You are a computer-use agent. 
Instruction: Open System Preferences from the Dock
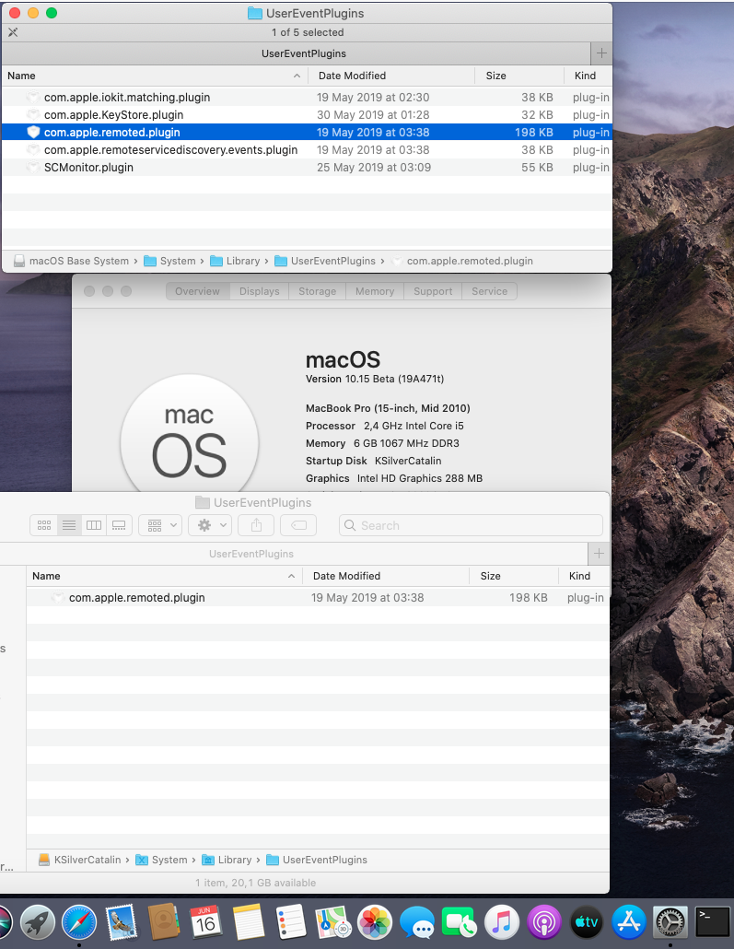670,922
